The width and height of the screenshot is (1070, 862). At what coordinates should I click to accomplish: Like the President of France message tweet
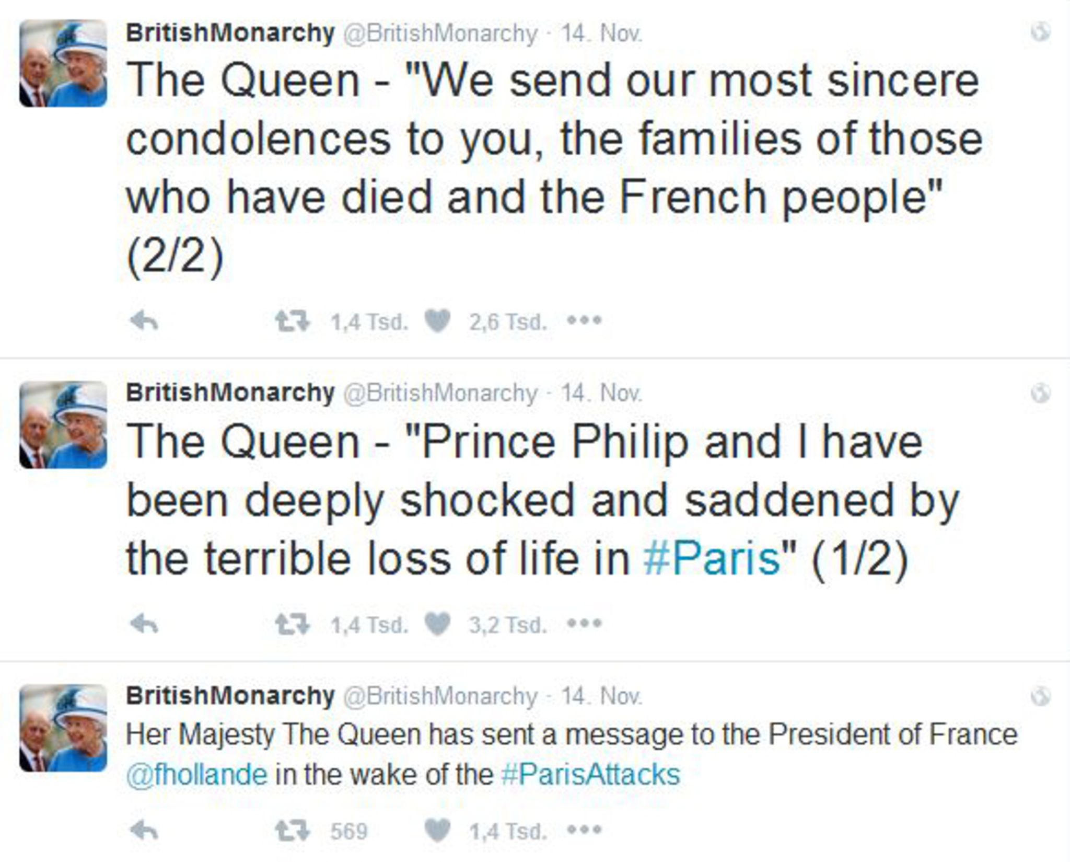pos(437,830)
